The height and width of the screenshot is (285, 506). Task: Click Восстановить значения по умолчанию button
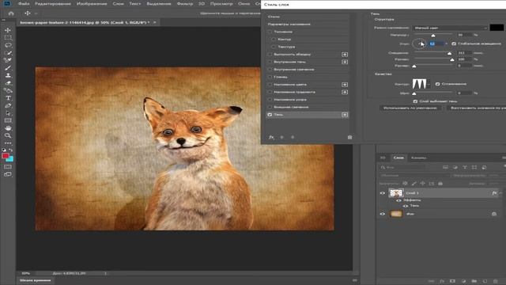point(476,108)
